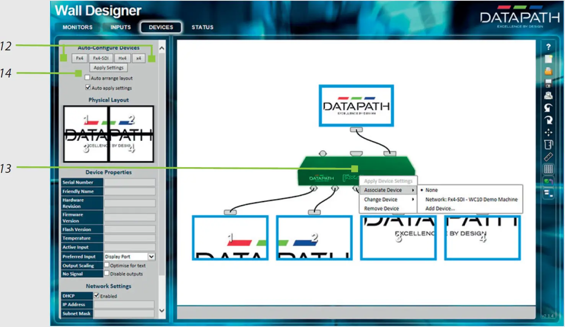Screen dimensions: 565x327
Task: Select the move/pan tool icon
Action: (x=549, y=132)
